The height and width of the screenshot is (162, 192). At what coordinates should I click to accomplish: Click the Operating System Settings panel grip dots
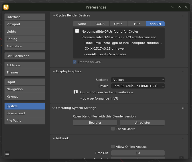pyautogui.click(x=184, y=108)
